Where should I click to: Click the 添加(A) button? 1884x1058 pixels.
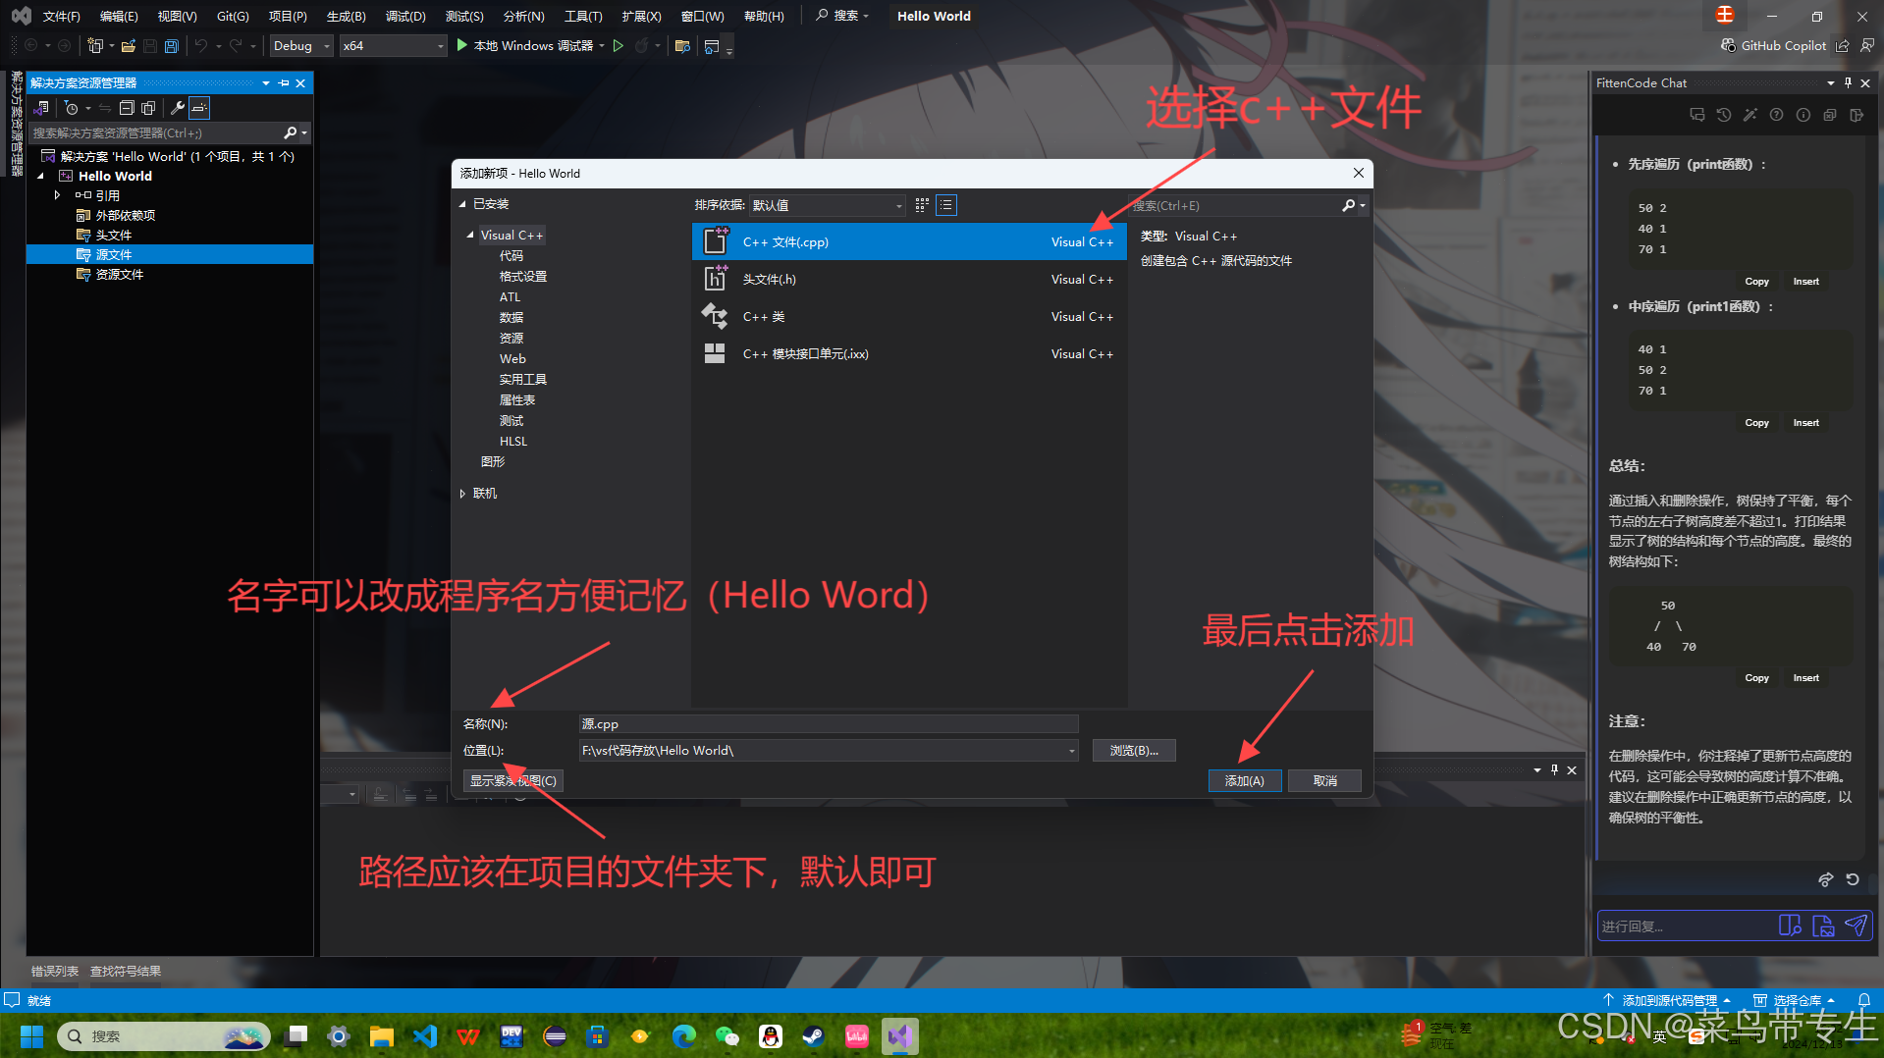point(1243,780)
